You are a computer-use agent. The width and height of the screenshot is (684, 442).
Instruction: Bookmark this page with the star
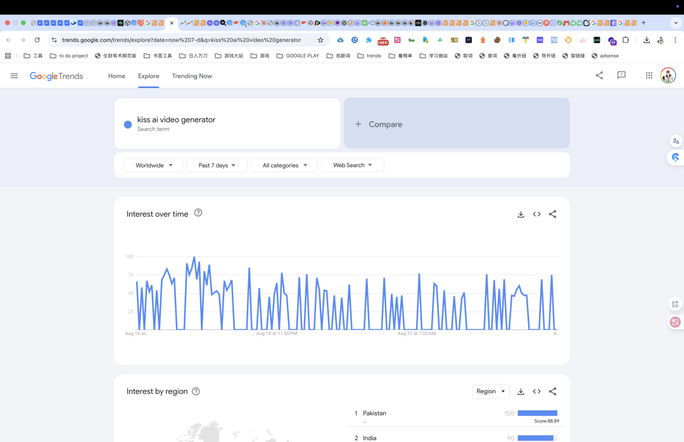pos(320,40)
